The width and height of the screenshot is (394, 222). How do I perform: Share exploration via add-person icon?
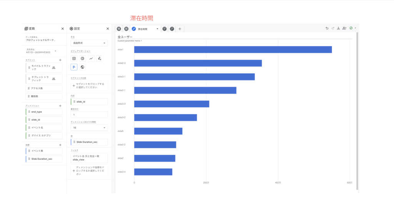[344, 28]
